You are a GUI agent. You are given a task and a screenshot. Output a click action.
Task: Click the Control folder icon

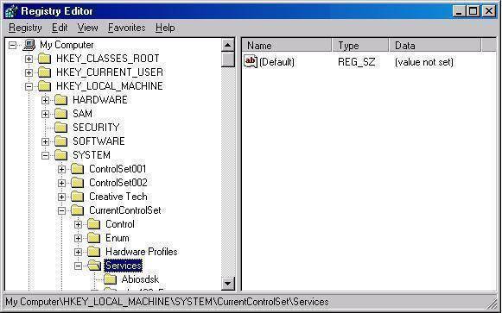(94, 224)
